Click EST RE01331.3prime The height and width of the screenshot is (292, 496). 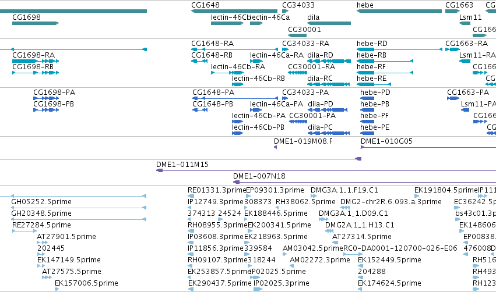(x=217, y=190)
